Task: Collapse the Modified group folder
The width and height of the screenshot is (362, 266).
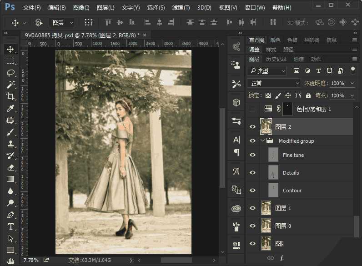Action: pos(263,141)
